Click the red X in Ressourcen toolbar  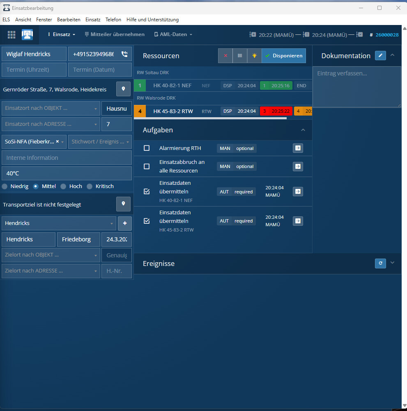pos(225,56)
